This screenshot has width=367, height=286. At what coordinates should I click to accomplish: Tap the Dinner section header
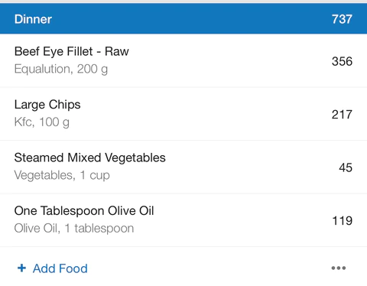point(183,18)
